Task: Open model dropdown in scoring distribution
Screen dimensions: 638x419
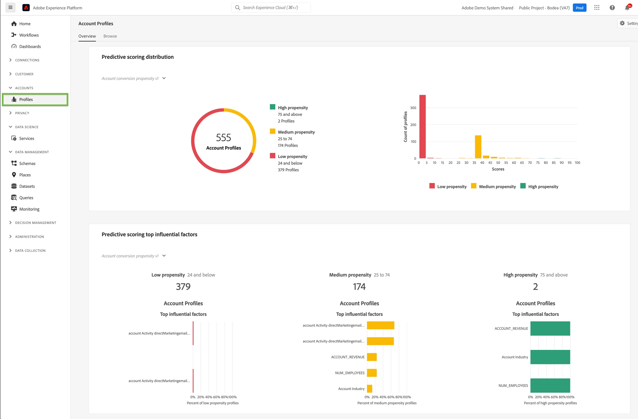Action: coord(134,78)
